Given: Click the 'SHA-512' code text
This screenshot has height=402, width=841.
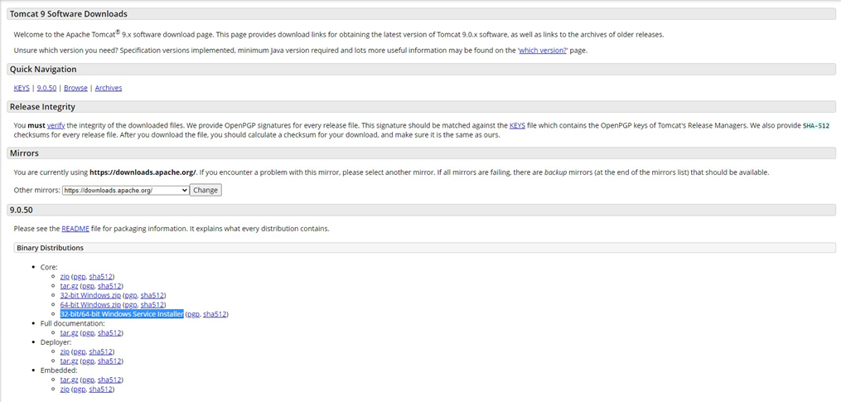Looking at the screenshot, I should [816, 126].
